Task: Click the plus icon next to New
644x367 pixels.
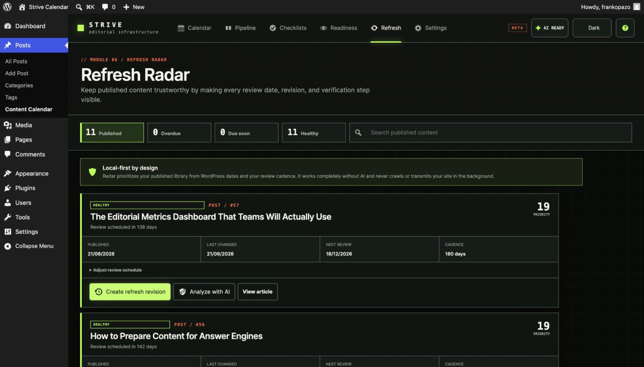Action: coord(126,7)
